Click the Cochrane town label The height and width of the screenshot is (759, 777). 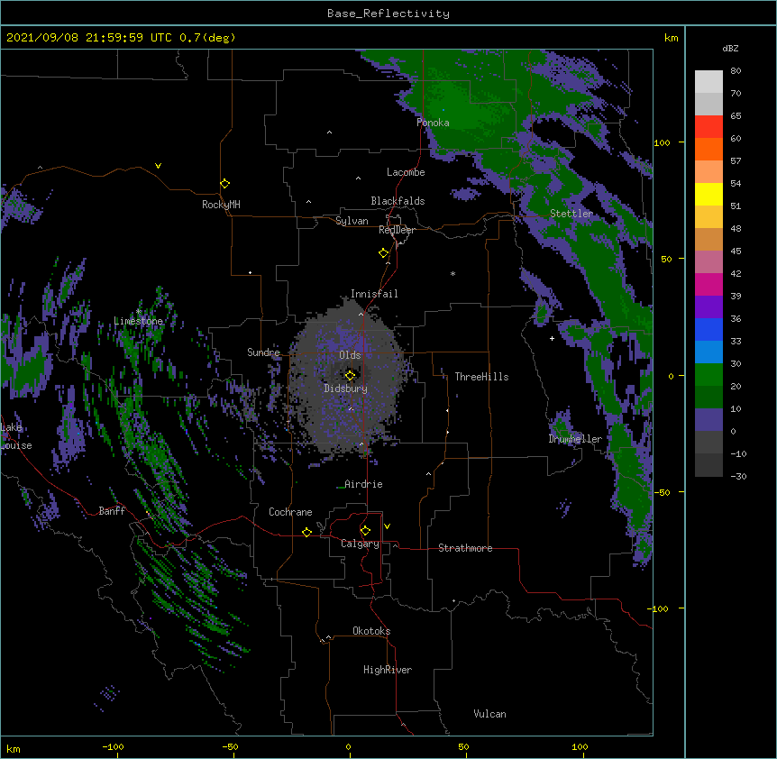[290, 512]
